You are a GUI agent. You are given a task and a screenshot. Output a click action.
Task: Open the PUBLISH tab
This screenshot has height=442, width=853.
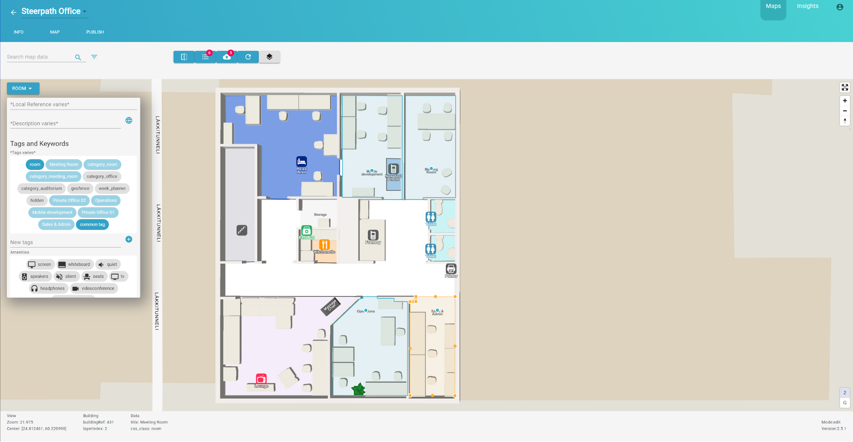tap(95, 32)
